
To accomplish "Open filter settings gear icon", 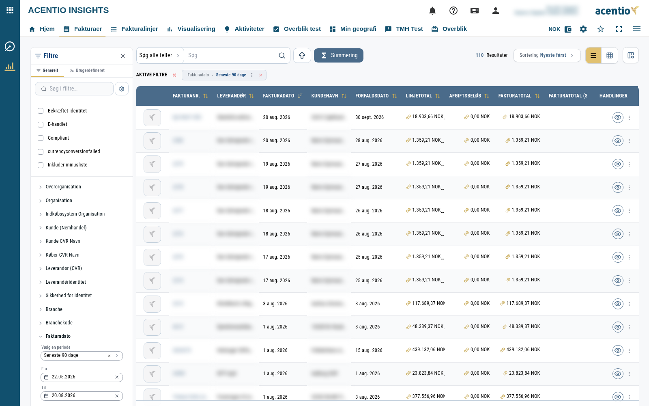I will pos(122,89).
